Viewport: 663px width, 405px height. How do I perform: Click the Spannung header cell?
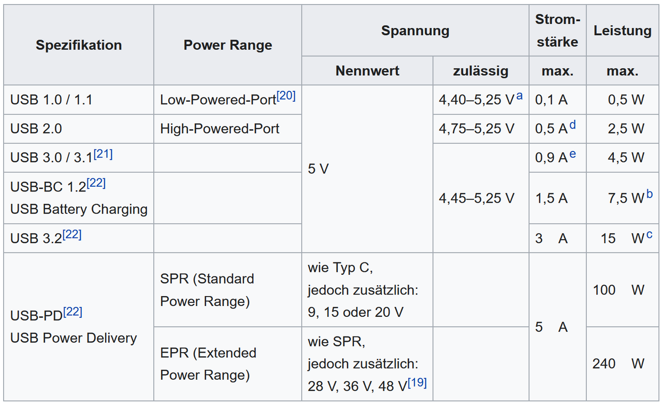415,31
